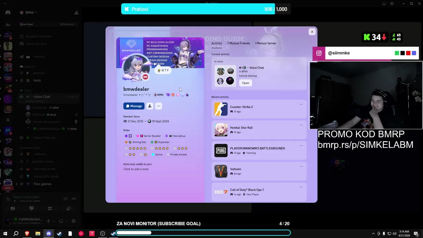Screen dimensions: 423x238
Task: Open options menu for Counter-Strike 2
Action: tap(301, 104)
